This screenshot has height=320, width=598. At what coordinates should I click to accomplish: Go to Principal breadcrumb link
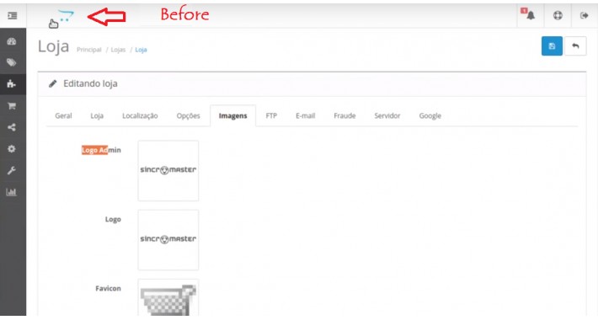(89, 50)
